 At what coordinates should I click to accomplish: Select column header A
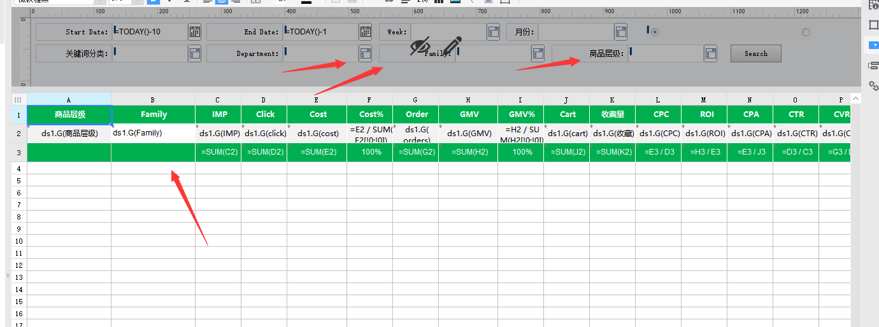69,99
